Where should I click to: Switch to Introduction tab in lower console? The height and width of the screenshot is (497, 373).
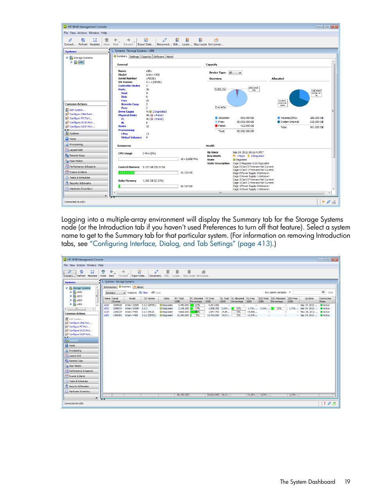click(110, 287)
